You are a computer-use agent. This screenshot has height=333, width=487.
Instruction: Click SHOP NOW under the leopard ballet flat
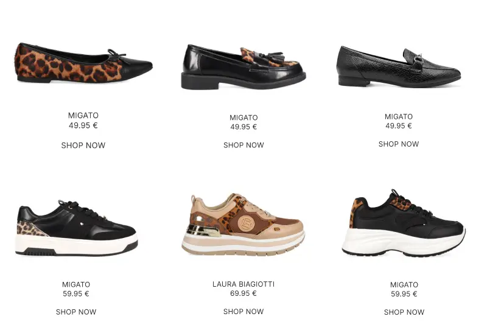(x=83, y=145)
